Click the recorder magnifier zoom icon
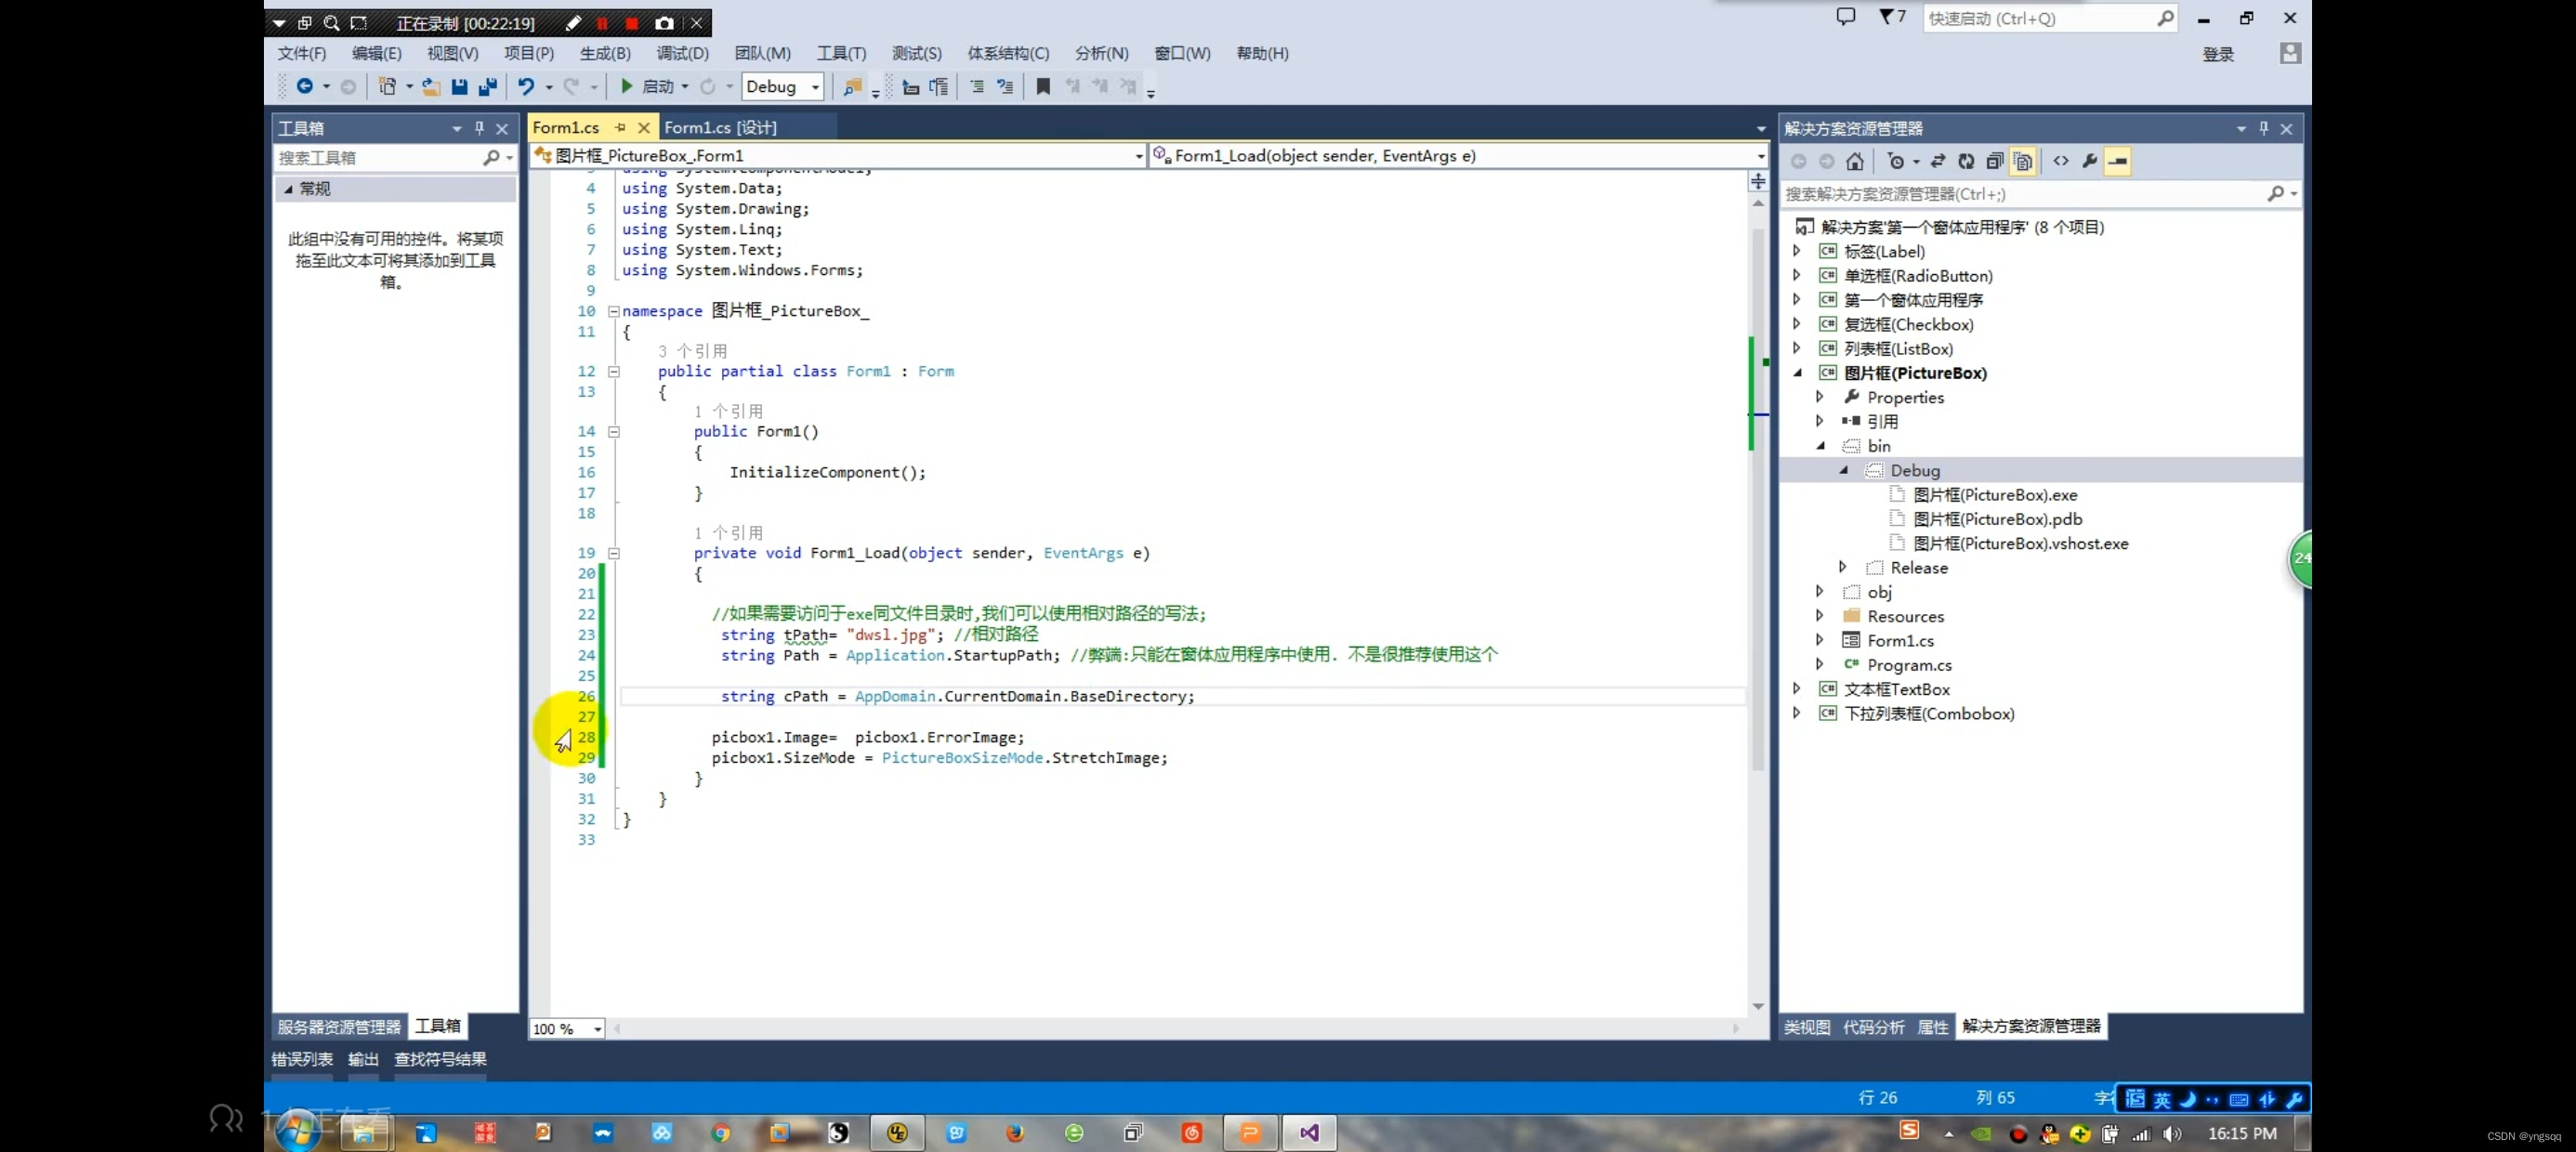This screenshot has height=1152, width=2576. click(x=332, y=23)
